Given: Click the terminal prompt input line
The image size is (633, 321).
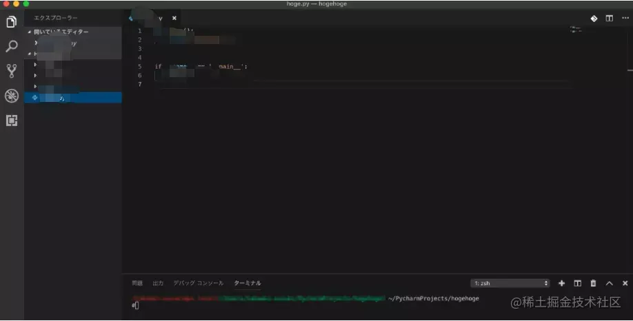Looking at the screenshot, I should tap(135, 306).
